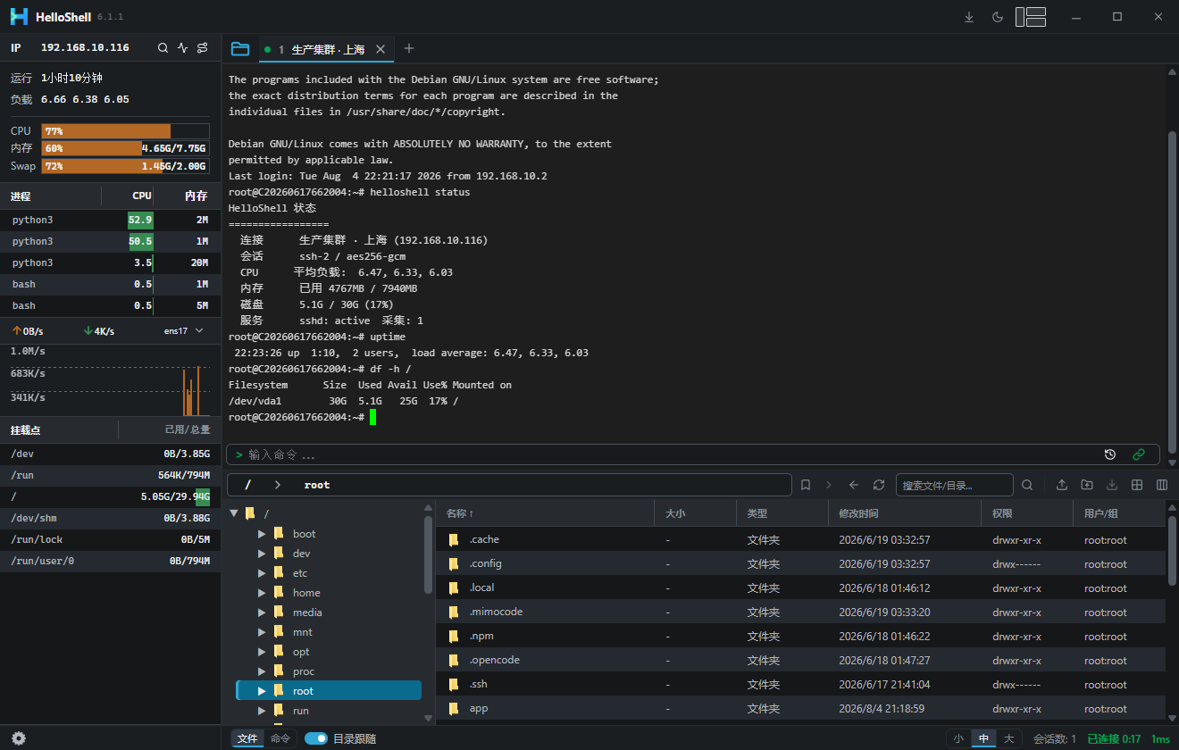Sort files by the 修改时间 column header

pos(904,513)
